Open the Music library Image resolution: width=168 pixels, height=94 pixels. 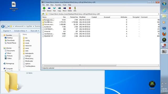tap(8, 53)
